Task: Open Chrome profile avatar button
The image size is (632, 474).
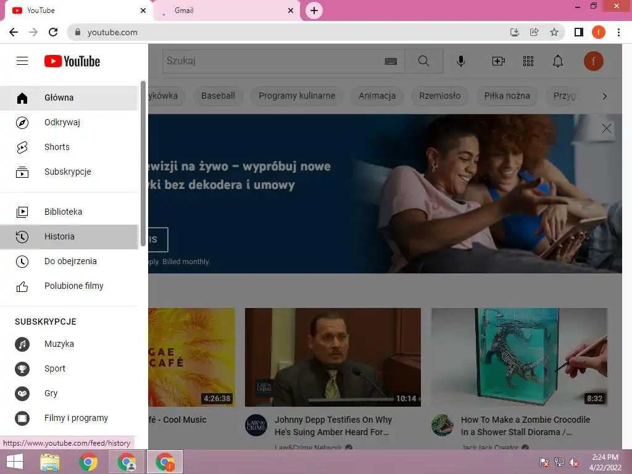Action: click(x=599, y=32)
